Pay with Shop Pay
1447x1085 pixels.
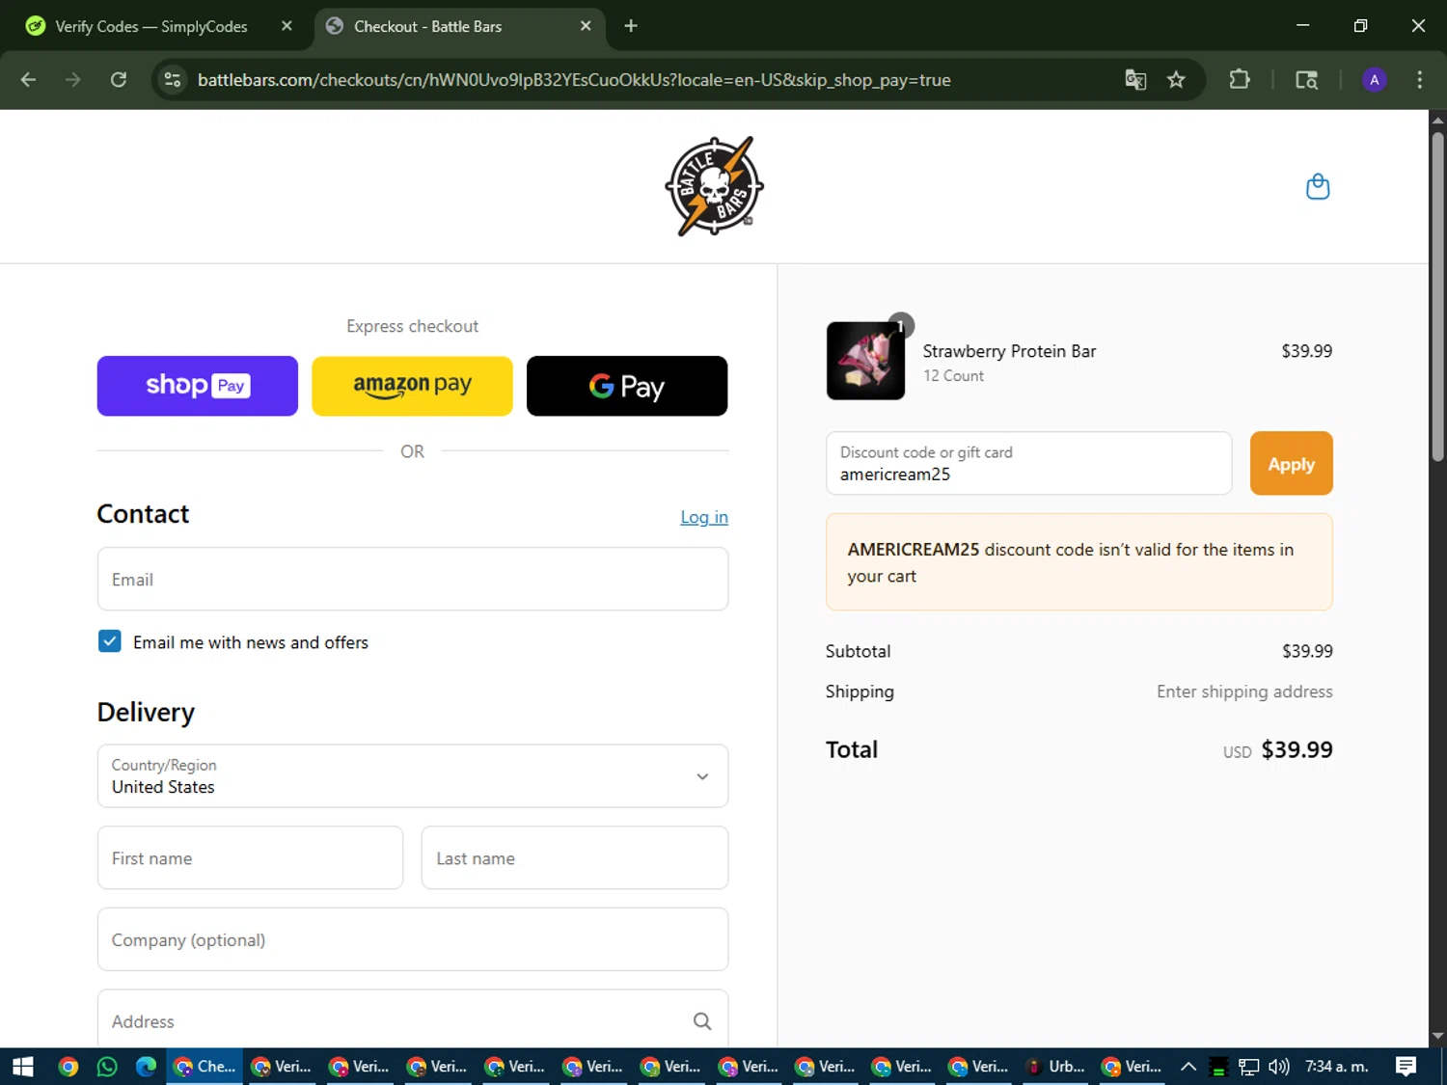pyautogui.click(x=198, y=386)
